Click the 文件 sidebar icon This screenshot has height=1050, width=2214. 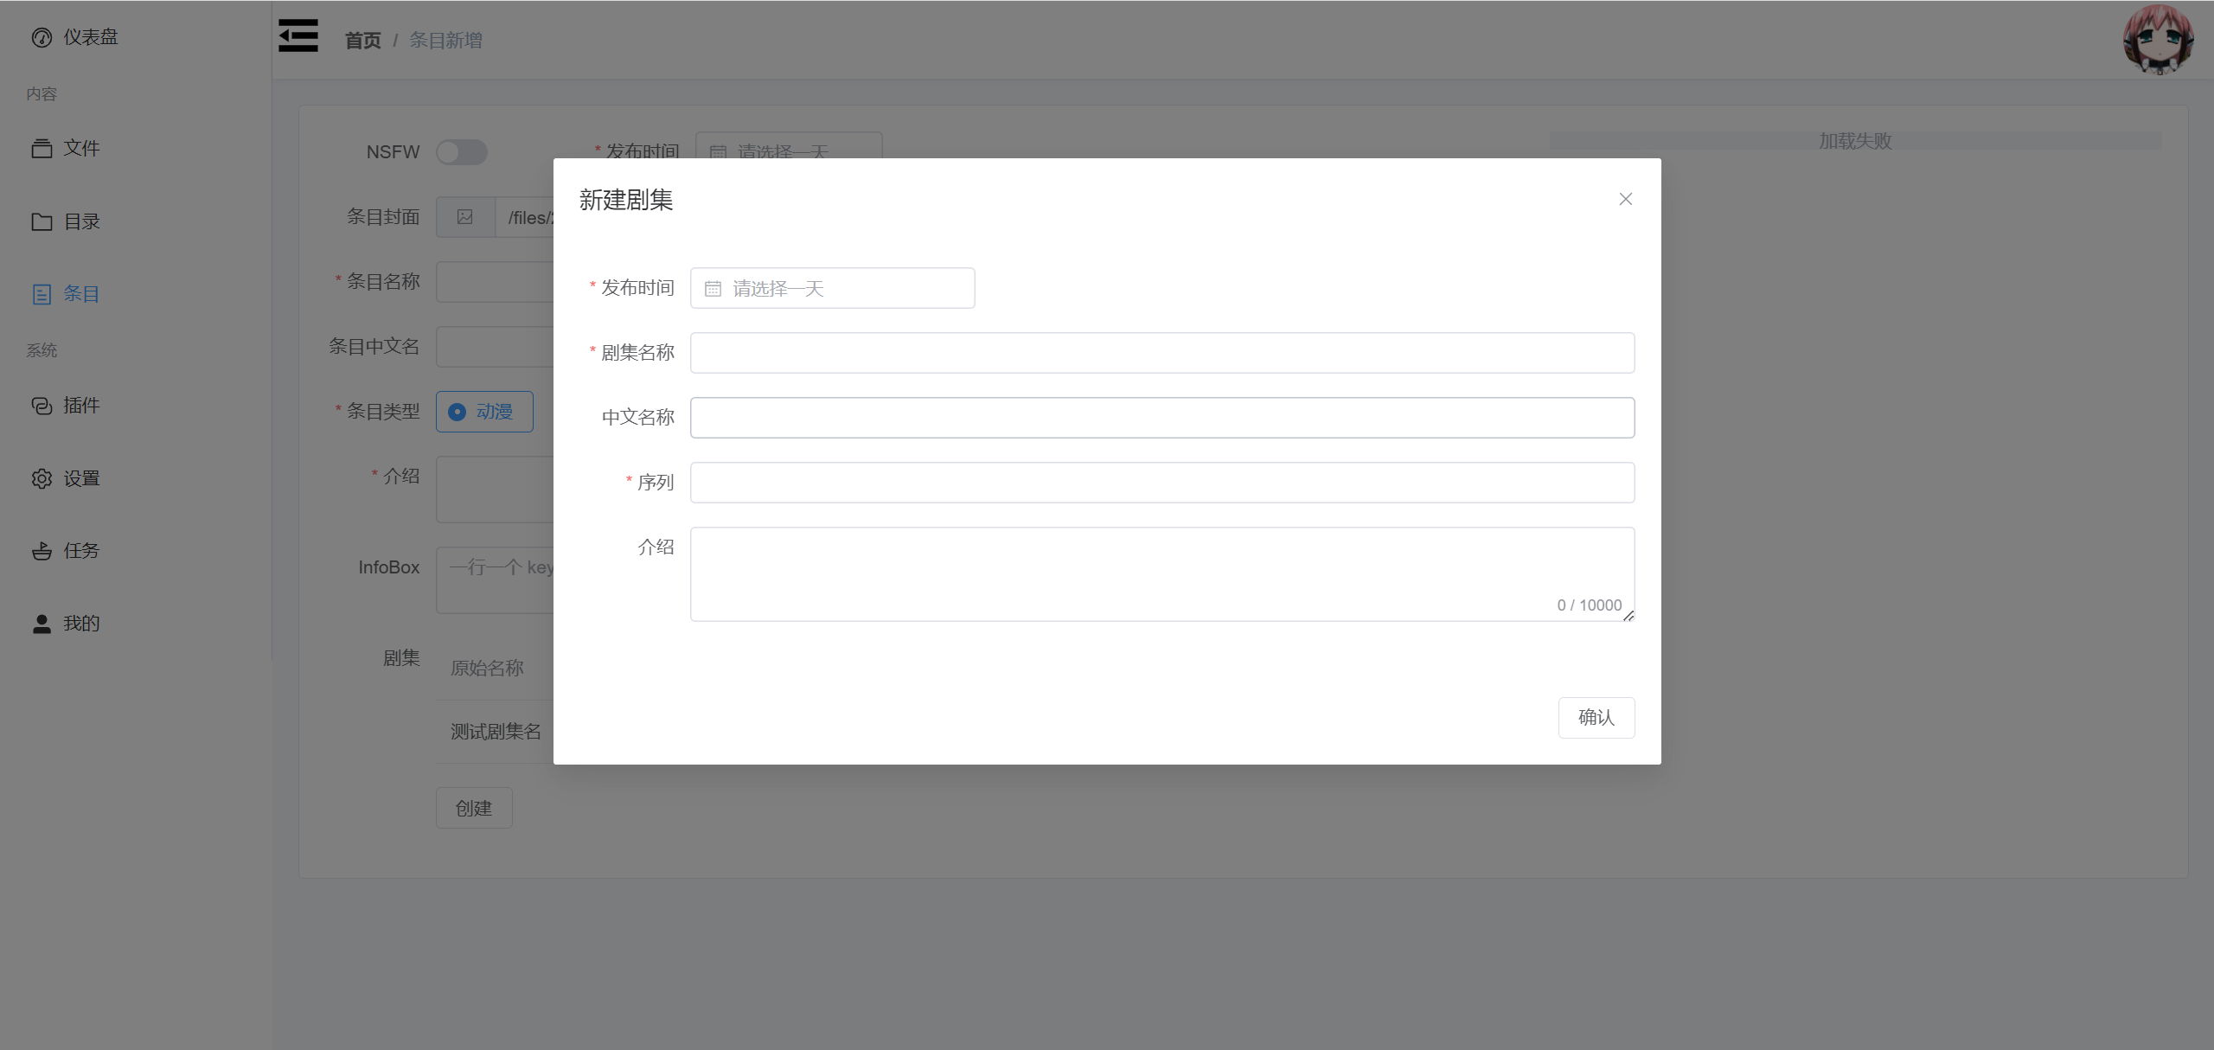42,149
